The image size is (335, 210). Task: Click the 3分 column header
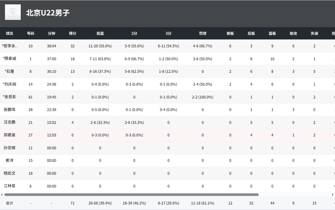169,34
